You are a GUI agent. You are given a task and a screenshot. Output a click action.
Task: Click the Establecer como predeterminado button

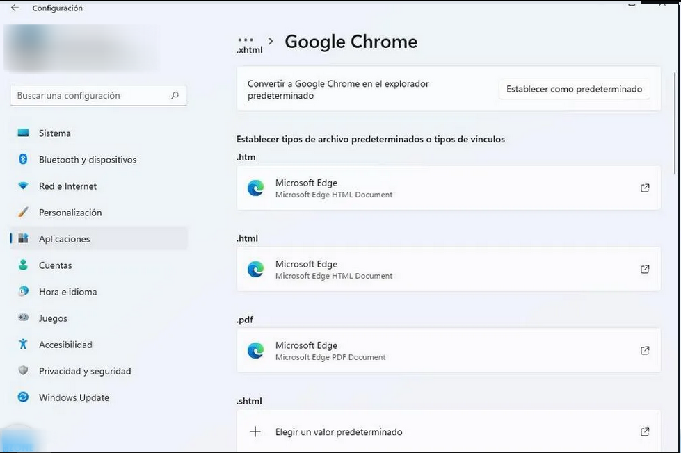[x=574, y=89]
